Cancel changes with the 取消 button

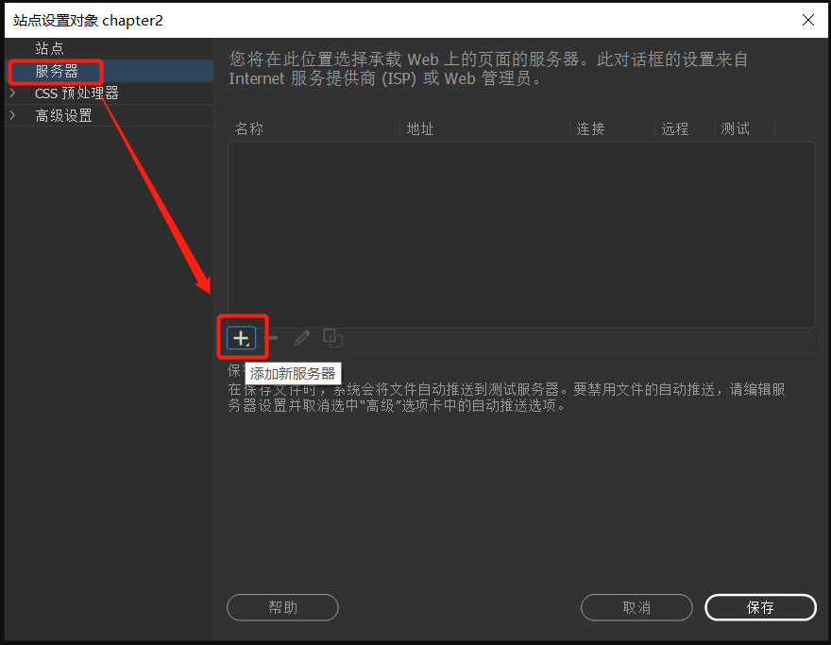(x=636, y=607)
